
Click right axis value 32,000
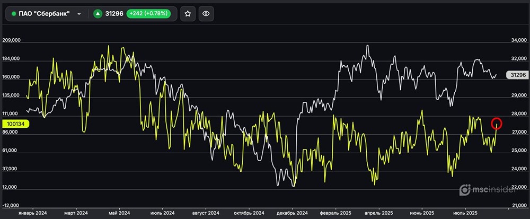click(518, 58)
